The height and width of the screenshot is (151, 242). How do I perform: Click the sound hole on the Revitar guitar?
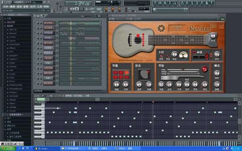coord(138,40)
